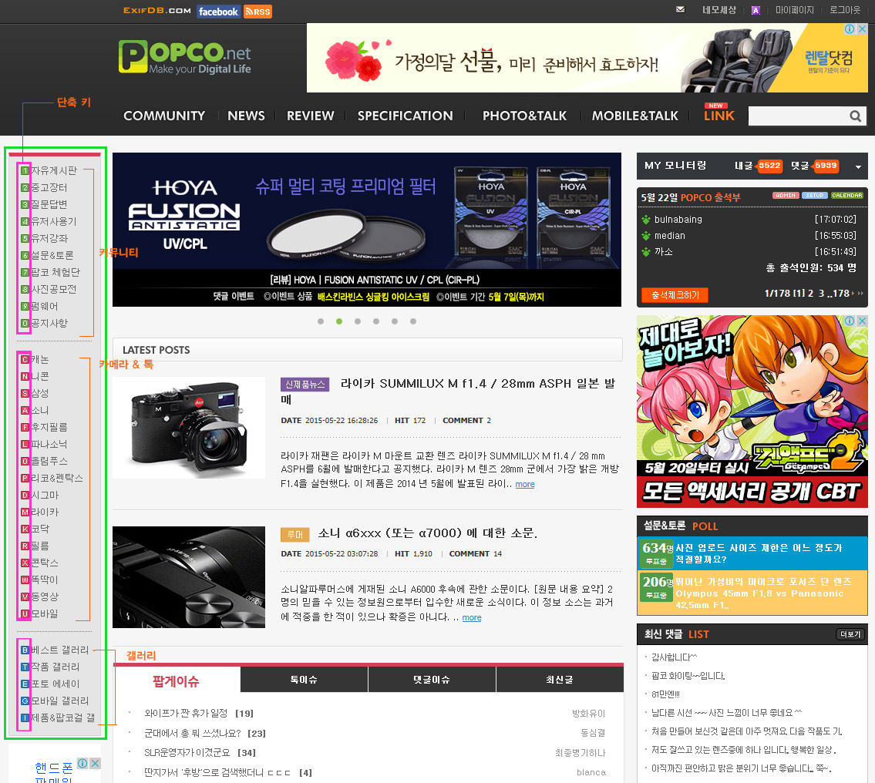
Task: Select the fifth carousel dot under the banner
Action: pos(395,321)
